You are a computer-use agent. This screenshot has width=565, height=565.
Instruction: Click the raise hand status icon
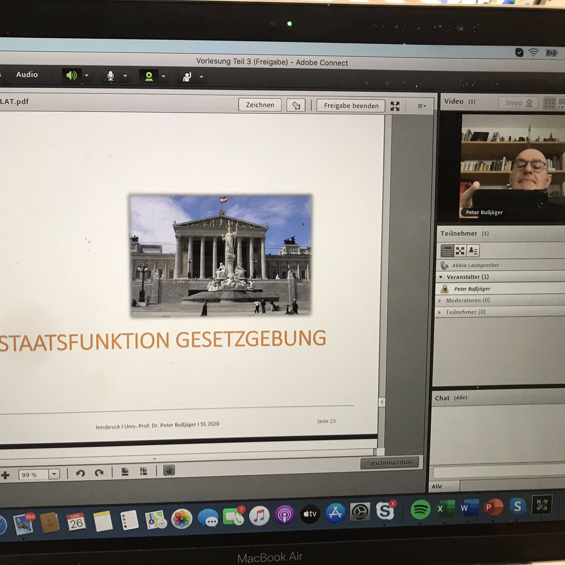point(187,77)
